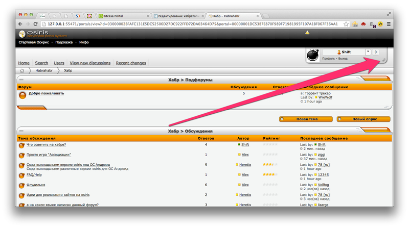Open the Search navigation link

[x=41, y=63]
